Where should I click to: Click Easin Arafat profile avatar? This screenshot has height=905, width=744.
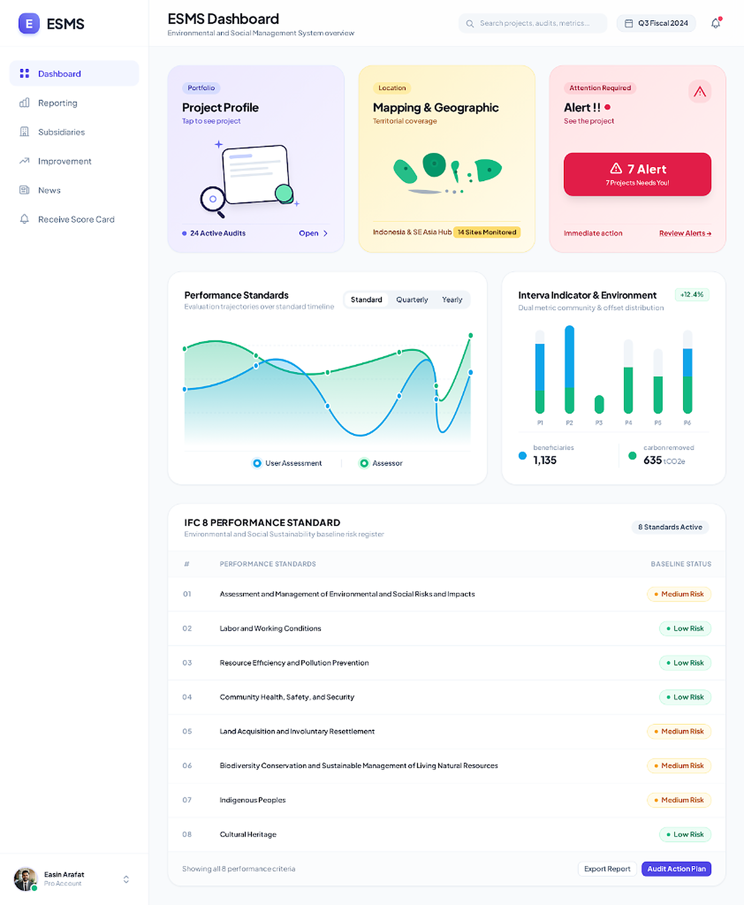point(25,879)
